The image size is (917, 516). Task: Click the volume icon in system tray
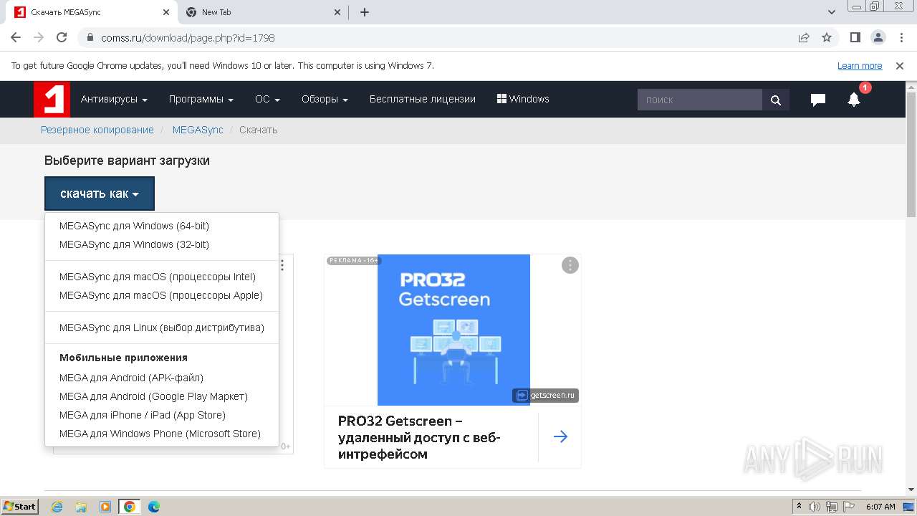coord(815,507)
